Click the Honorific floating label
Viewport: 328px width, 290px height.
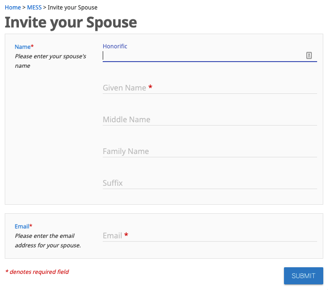click(x=115, y=46)
